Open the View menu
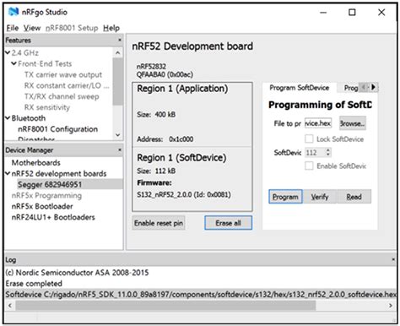 (x=32, y=28)
